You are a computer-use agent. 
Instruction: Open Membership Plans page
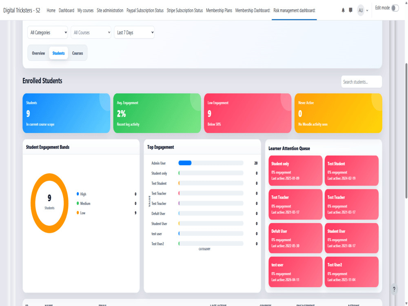tap(219, 11)
